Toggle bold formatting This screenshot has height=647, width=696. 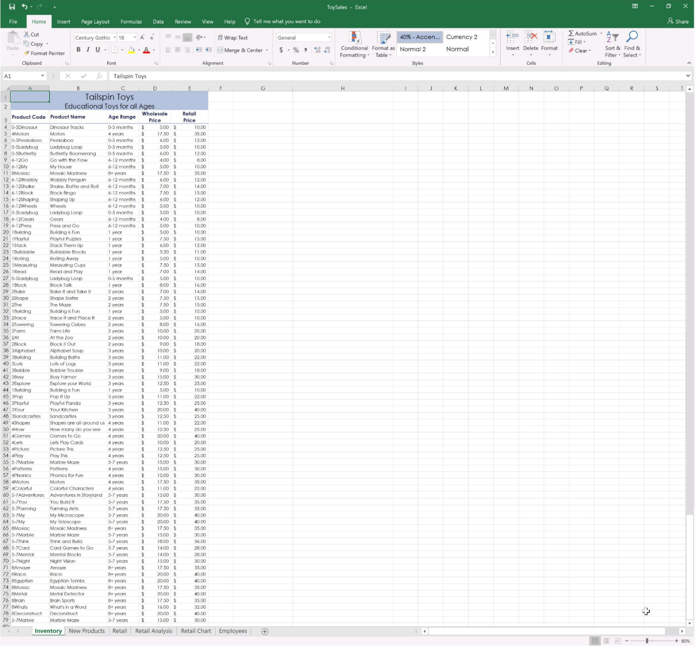[x=78, y=50]
